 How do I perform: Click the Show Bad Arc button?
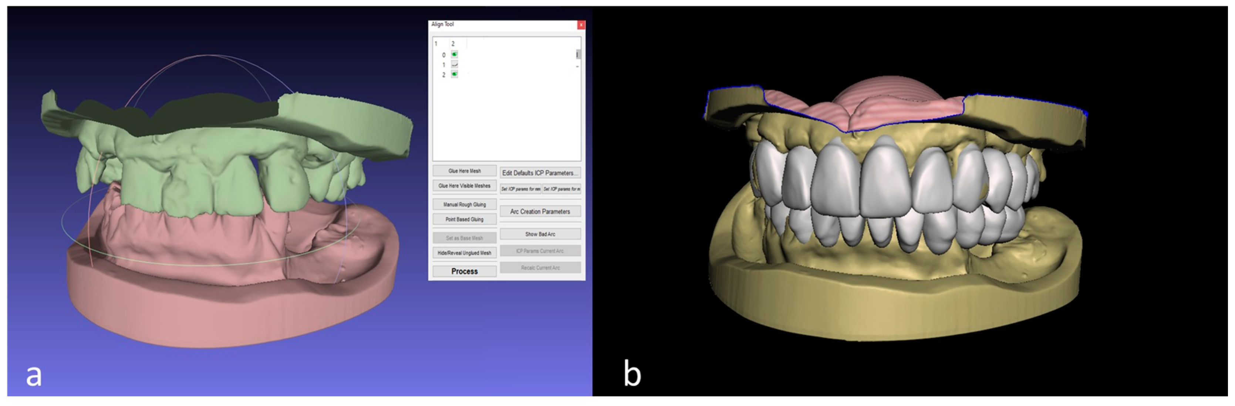[x=540, y=234]
